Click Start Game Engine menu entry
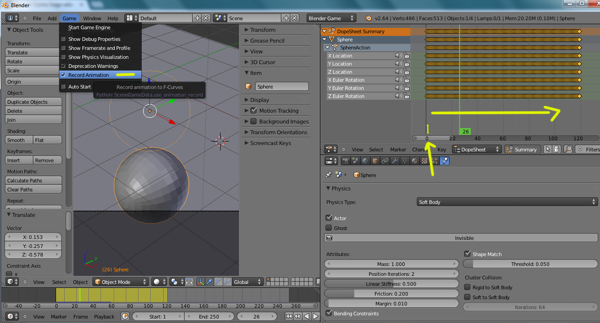600x323 pixels. point(89,27)
